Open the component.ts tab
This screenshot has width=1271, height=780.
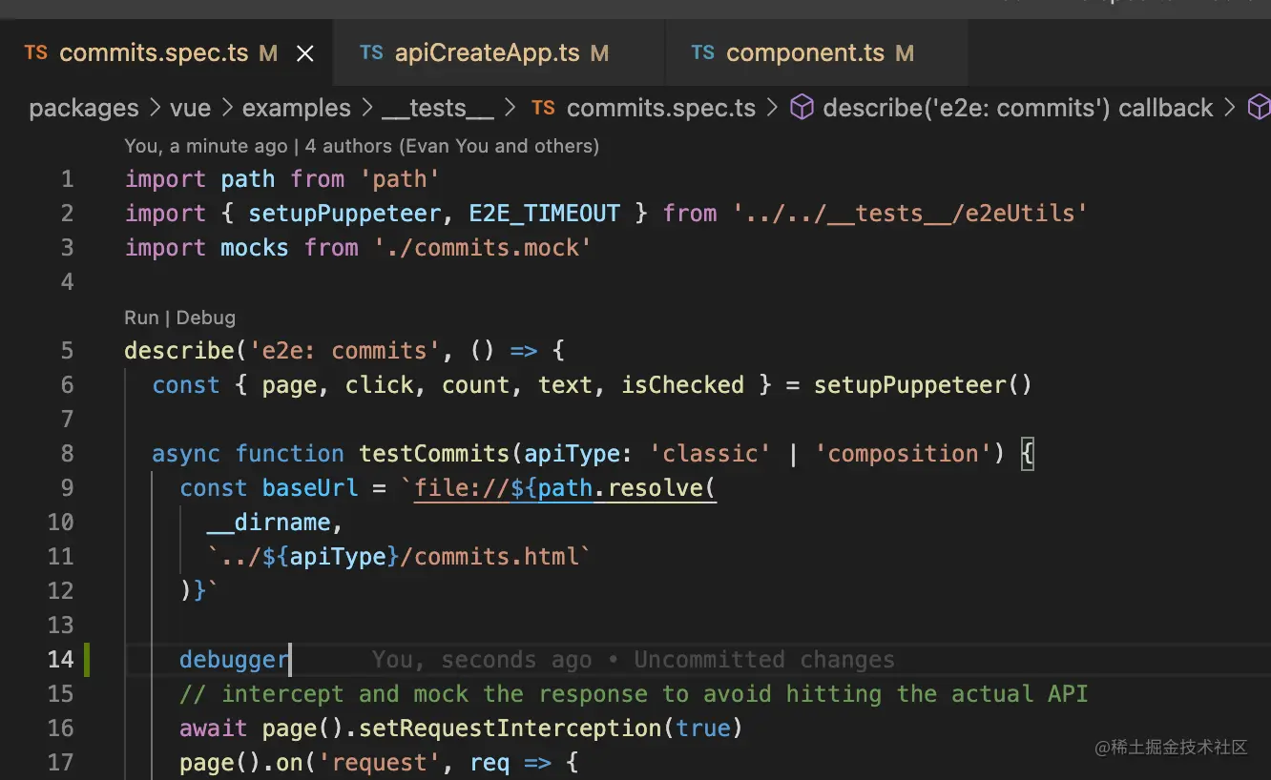[x=804, y=53]
